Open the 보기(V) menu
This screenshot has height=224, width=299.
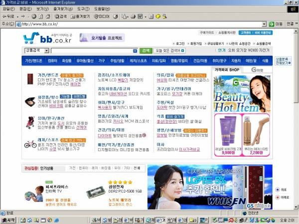click(x=42, y=9)
